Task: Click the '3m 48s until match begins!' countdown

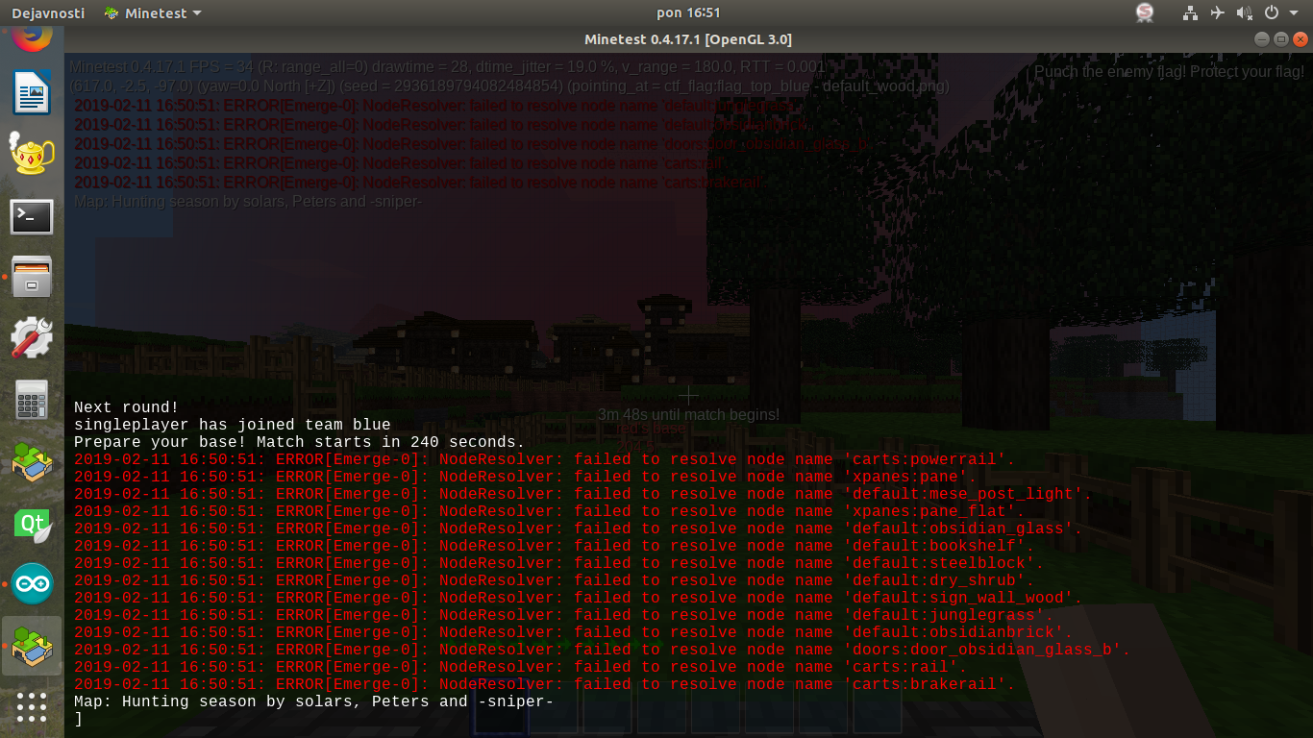Action: point(688,415)
